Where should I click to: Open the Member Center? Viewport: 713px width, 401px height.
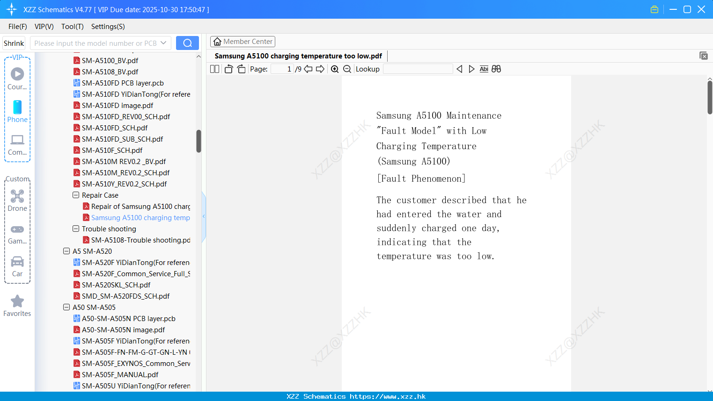click(x=243, y=42)
